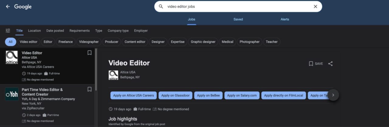Select the Requirements filter category
Viewport: 389px width, 127px height.
point(80,31)
